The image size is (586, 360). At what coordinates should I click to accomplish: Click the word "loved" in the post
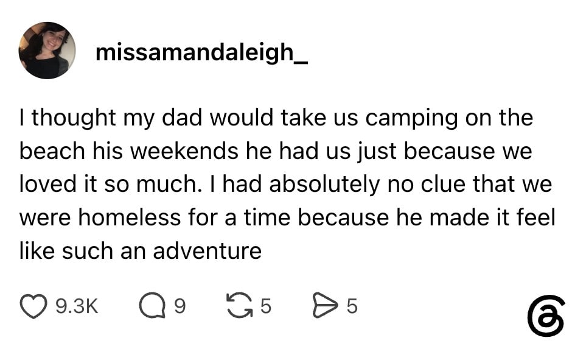[48, 184]
